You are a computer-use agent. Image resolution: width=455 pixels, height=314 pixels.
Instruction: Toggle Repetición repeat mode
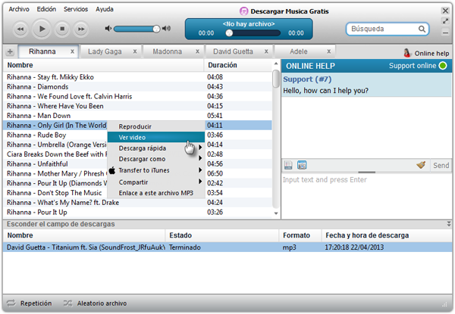(29, 303)
